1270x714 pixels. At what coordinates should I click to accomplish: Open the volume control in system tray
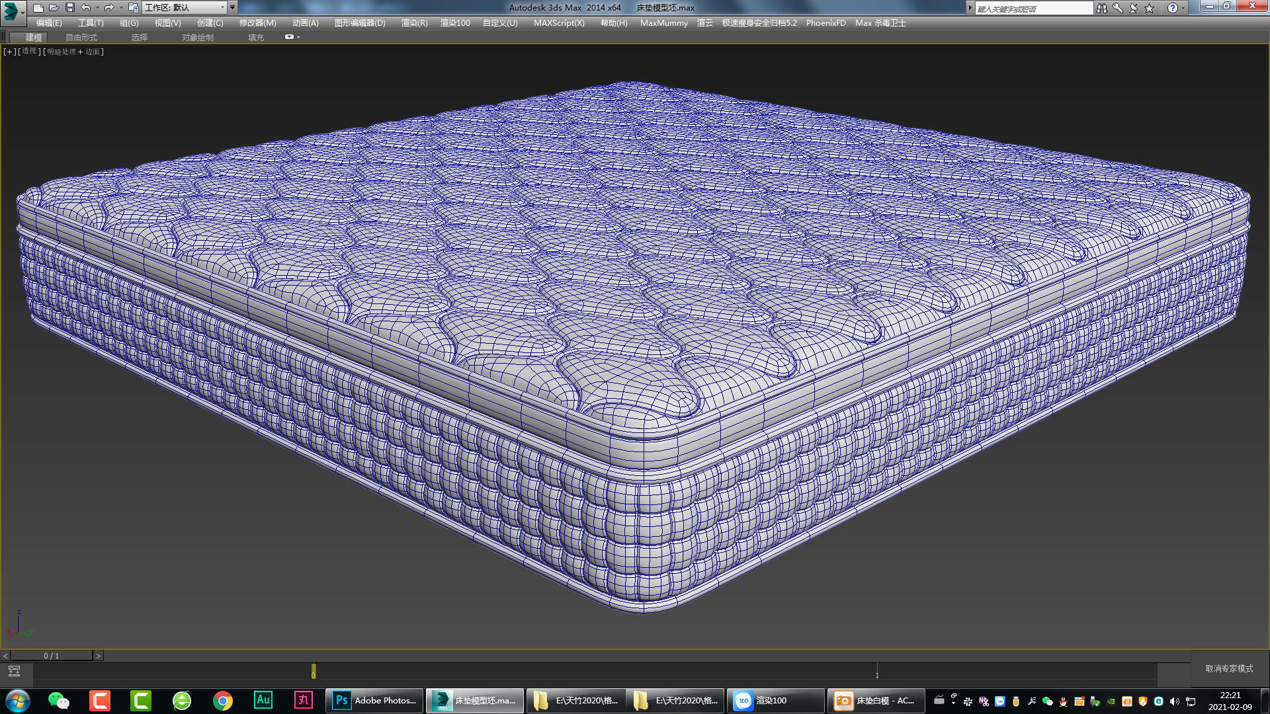point(1174,701)
